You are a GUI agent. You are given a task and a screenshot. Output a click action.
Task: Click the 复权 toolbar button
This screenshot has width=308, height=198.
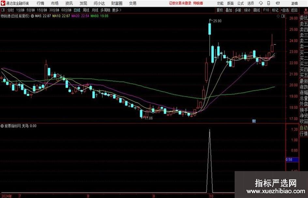tap(220, 10)
